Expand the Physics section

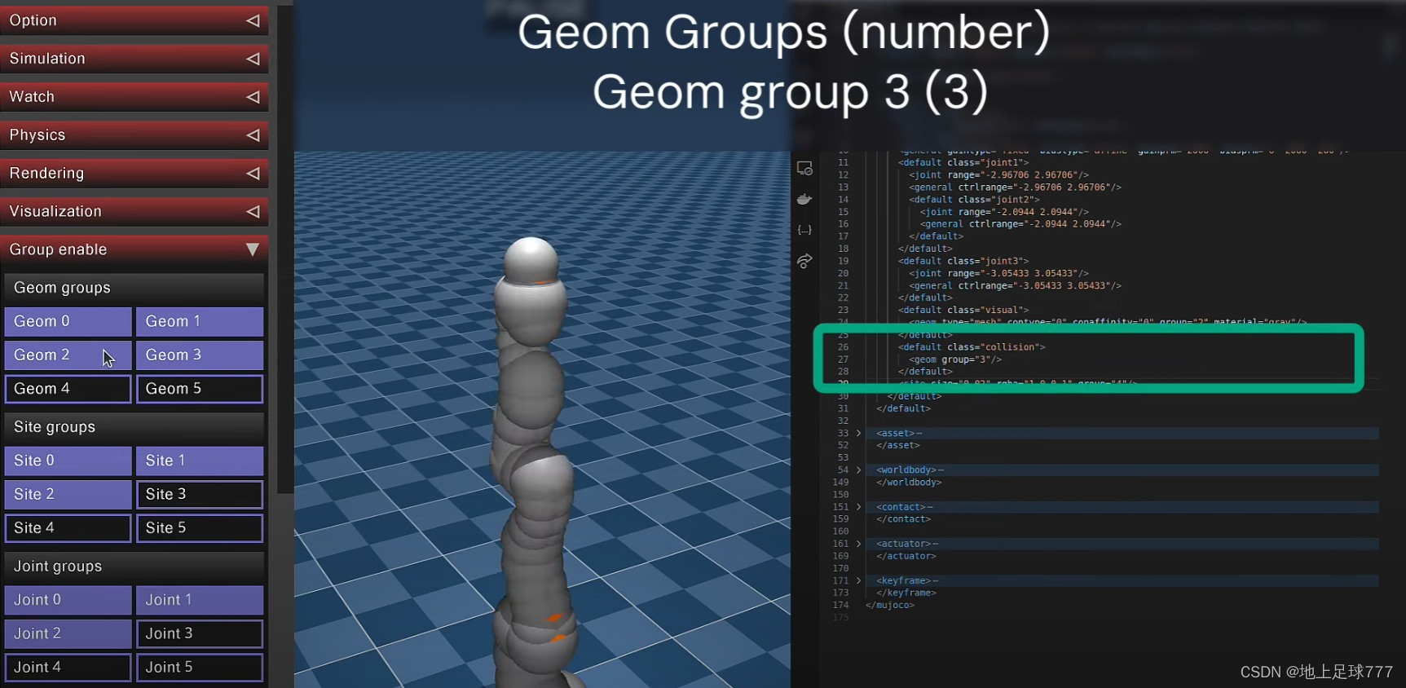pos(134,135)
